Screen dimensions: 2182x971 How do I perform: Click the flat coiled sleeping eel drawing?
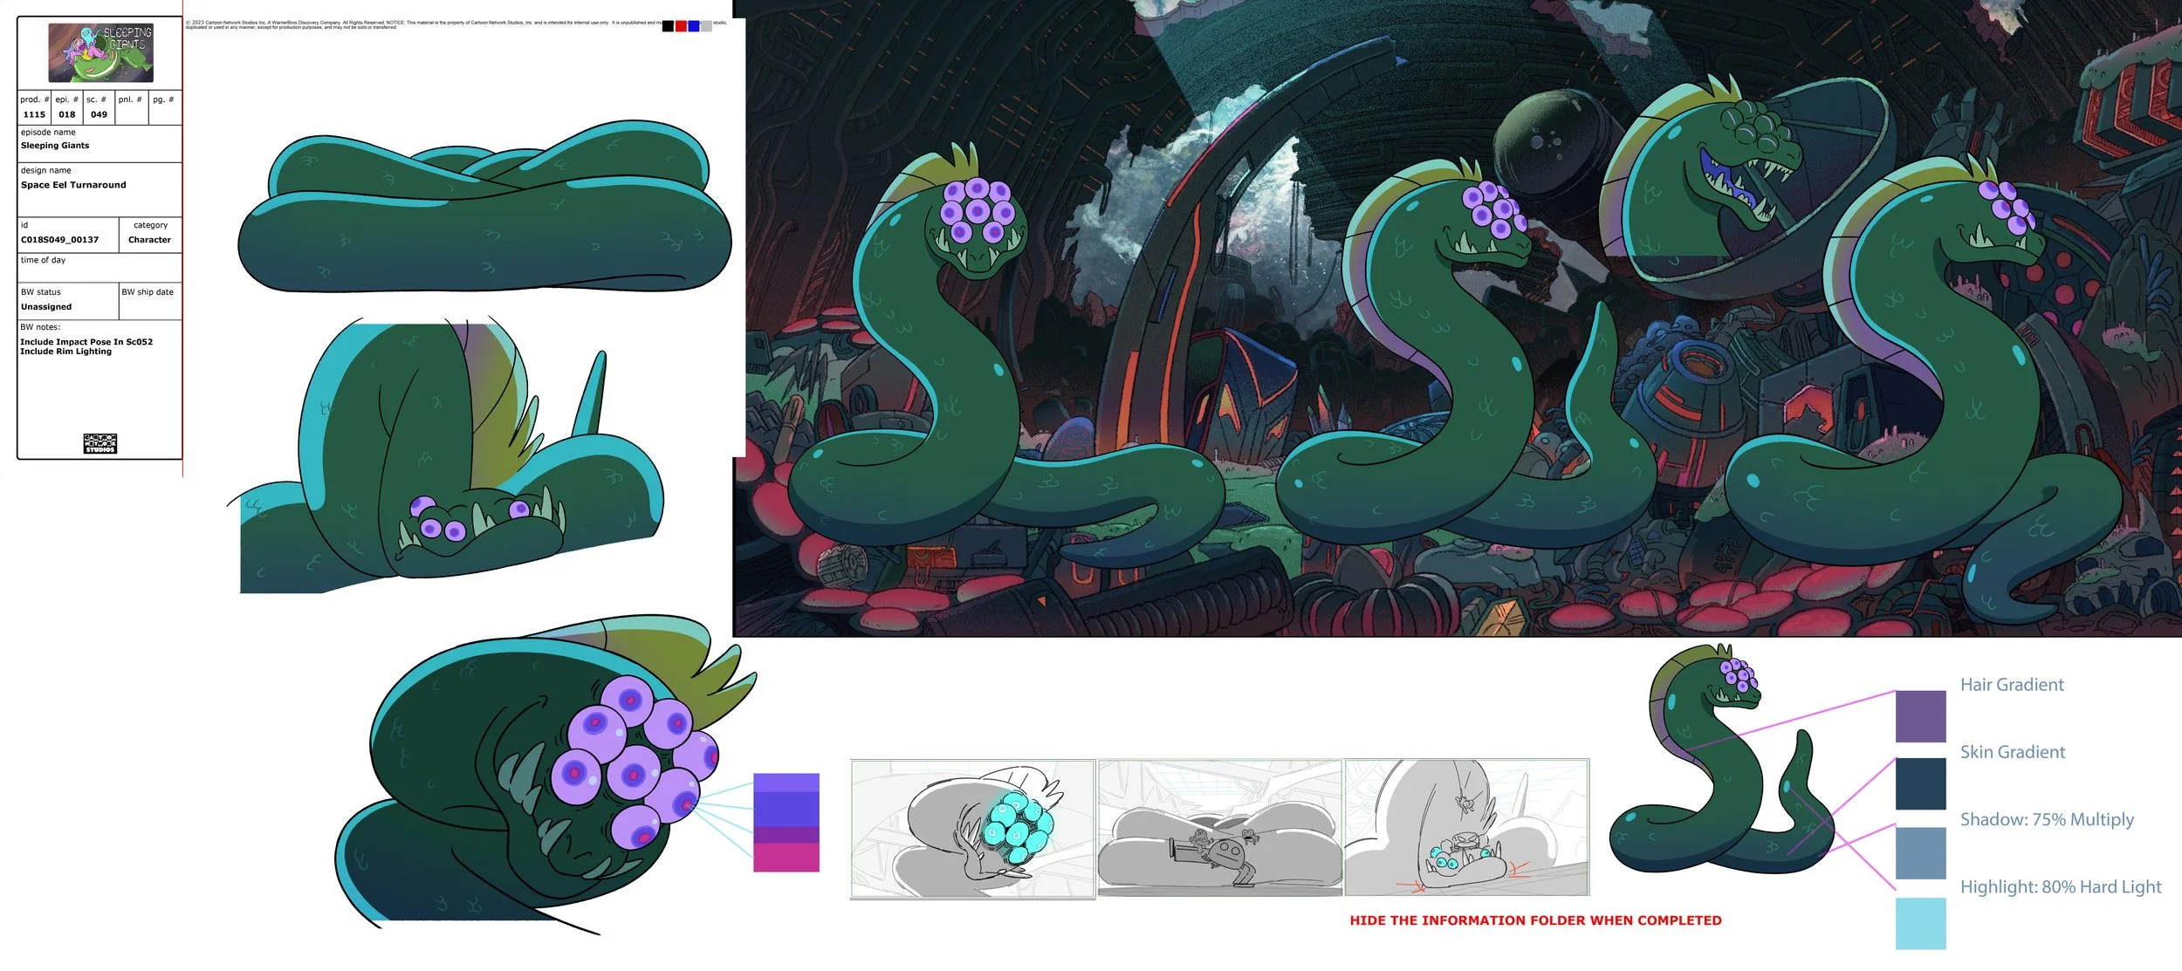pyautogui.click(x=485, y=208)
